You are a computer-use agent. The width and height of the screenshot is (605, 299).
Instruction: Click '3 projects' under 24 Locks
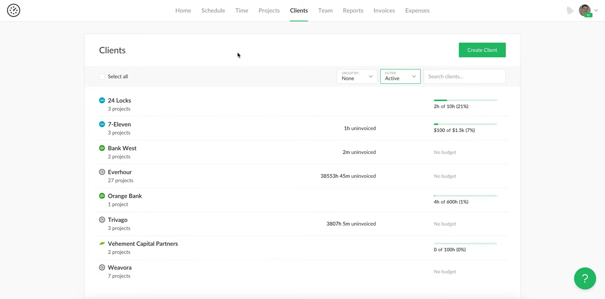coord(119,109)
